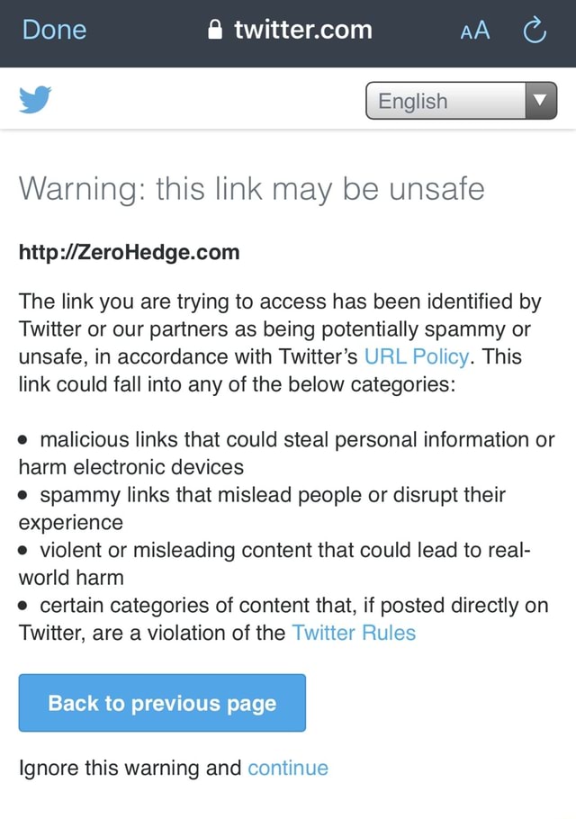Click the continue link
576x819 pixels.
[x=288, y=768]
